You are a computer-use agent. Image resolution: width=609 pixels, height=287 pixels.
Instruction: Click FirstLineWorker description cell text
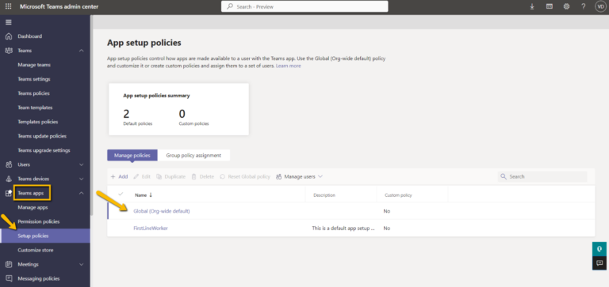tap(343, 228)
